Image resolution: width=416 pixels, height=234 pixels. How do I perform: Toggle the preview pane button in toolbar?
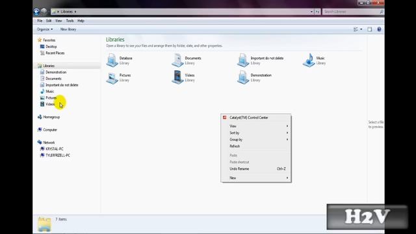pos(370,29)
